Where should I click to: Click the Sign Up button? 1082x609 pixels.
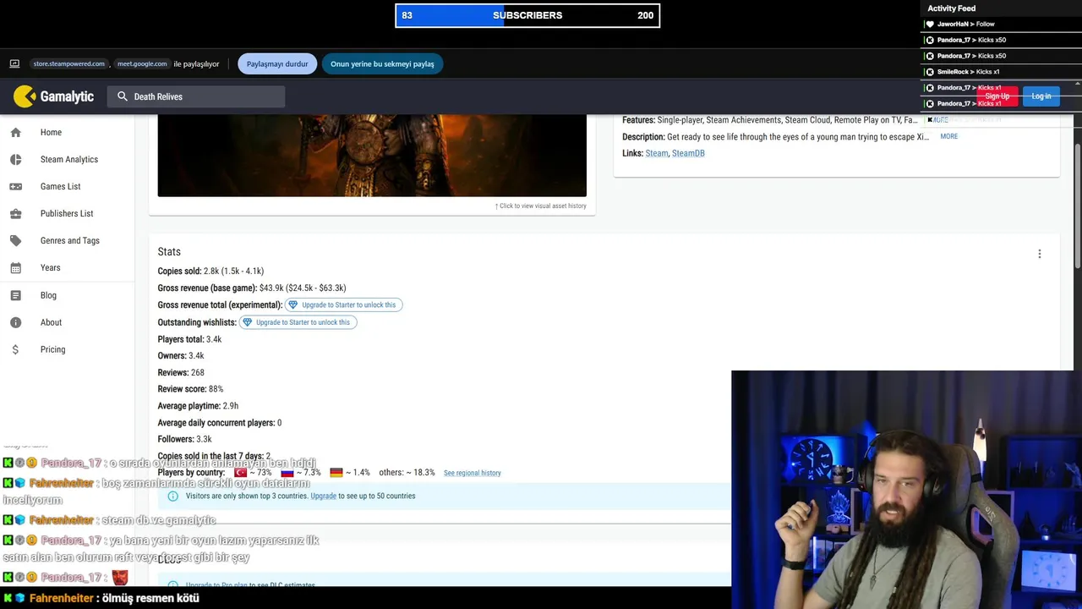click(x=997, y=96)
